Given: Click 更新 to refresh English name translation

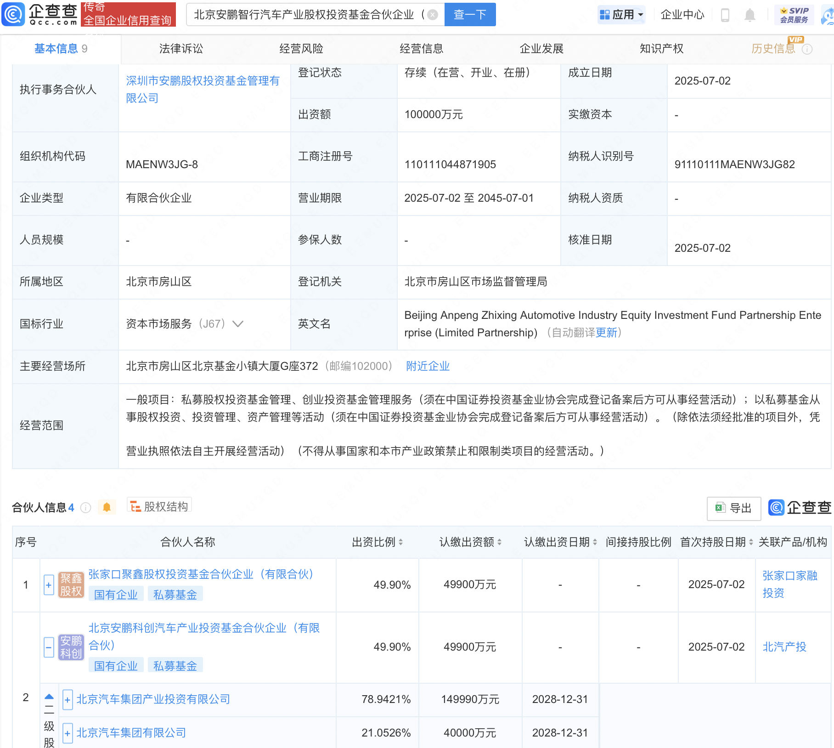Looking at the screenshot, I should tap(606, 333).
